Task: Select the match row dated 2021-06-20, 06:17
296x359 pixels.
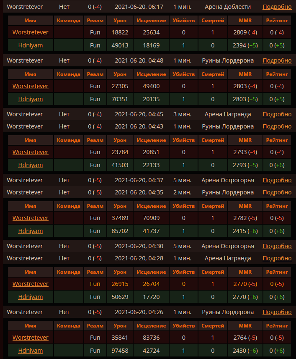Action: (x=149, y=7)
